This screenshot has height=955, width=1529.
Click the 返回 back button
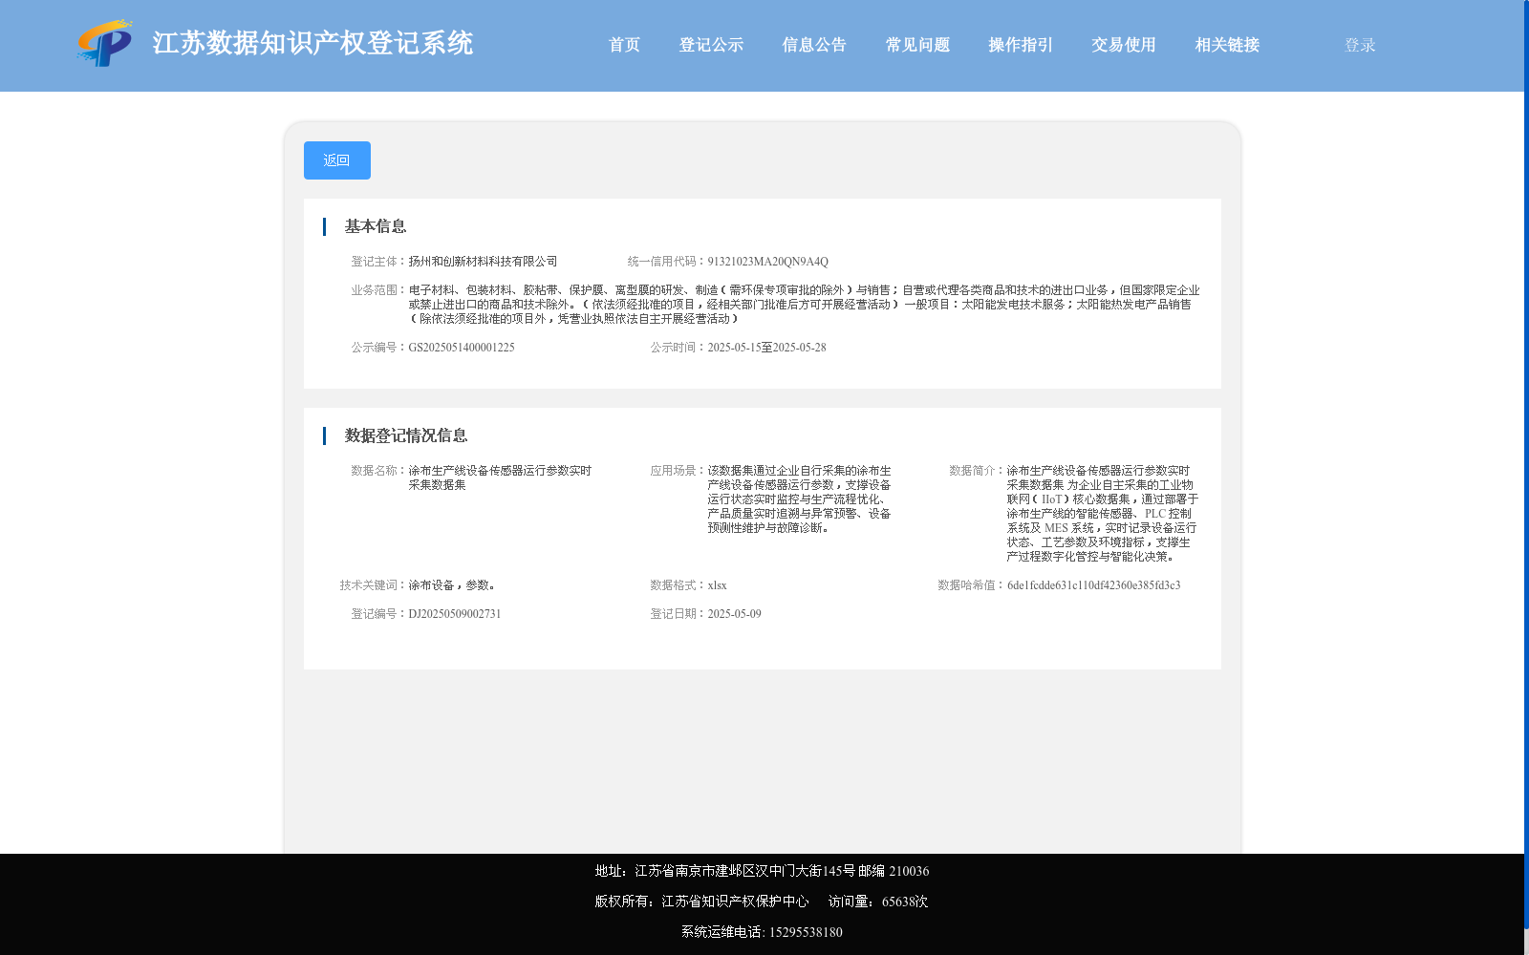pos(337,160)
